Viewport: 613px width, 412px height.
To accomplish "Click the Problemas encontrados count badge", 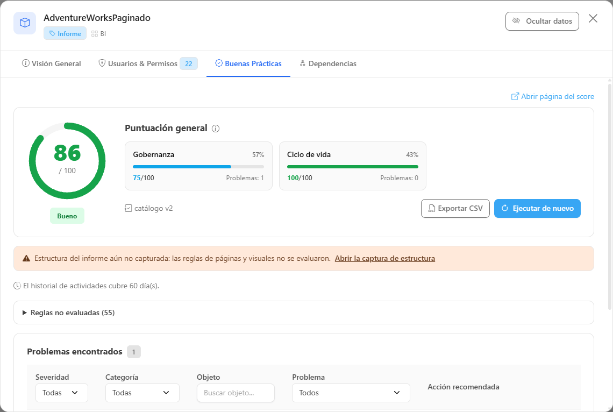I will 134,352.
